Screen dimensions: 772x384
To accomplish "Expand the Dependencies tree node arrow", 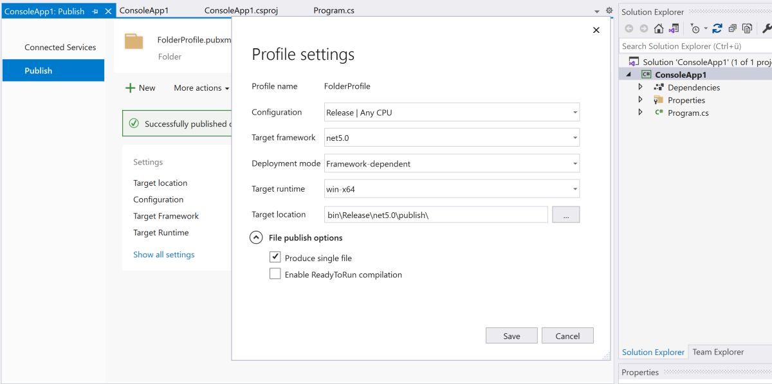I will point(640,87).
